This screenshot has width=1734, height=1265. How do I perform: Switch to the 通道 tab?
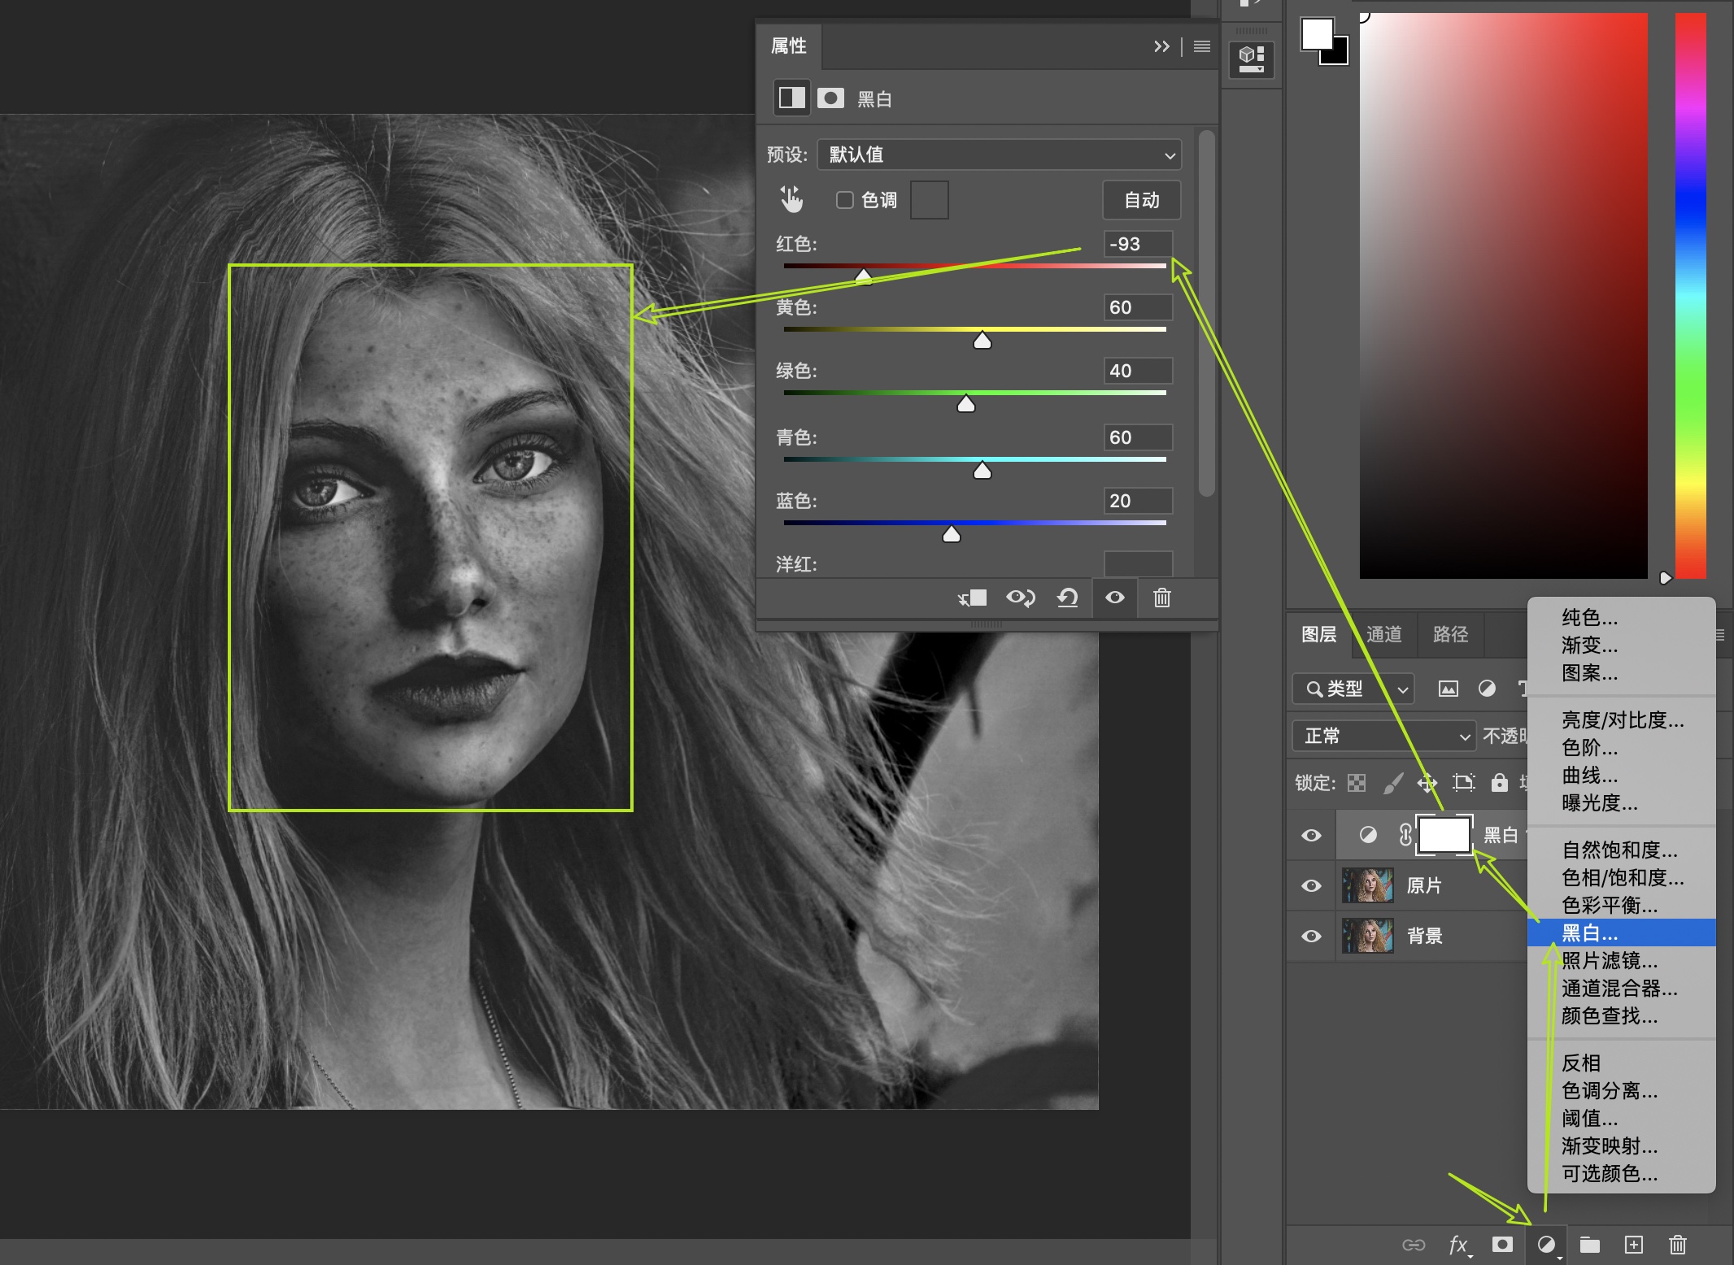[x=1384, y=634]
